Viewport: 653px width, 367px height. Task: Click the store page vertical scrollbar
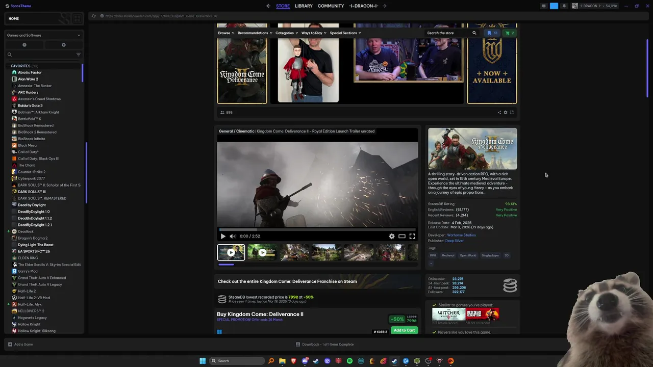tap(647, 68)
